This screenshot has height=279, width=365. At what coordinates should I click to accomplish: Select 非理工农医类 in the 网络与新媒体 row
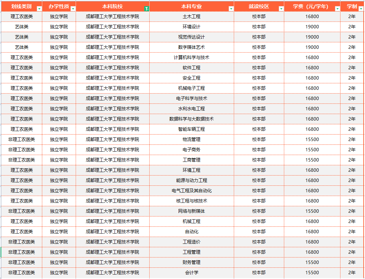coord(22,211)
